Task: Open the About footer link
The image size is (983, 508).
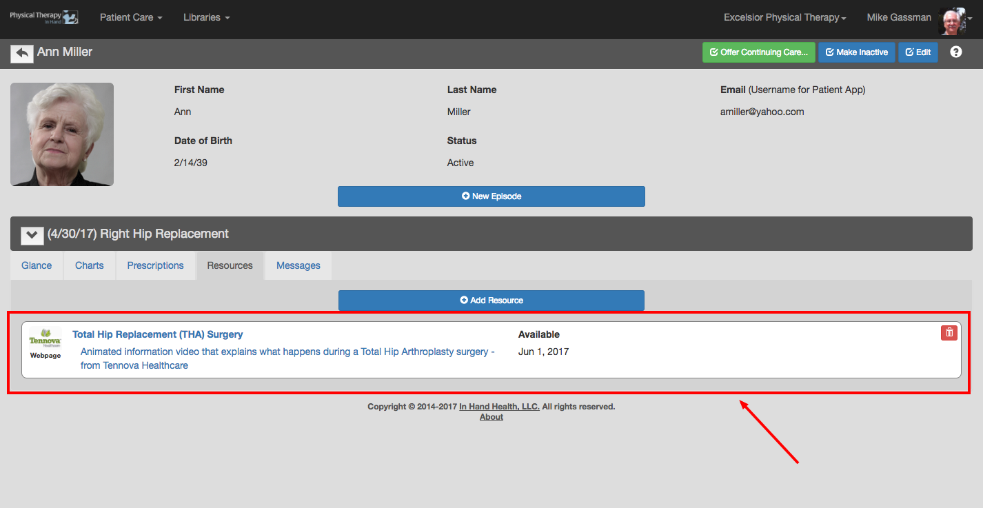Action: 491,417
